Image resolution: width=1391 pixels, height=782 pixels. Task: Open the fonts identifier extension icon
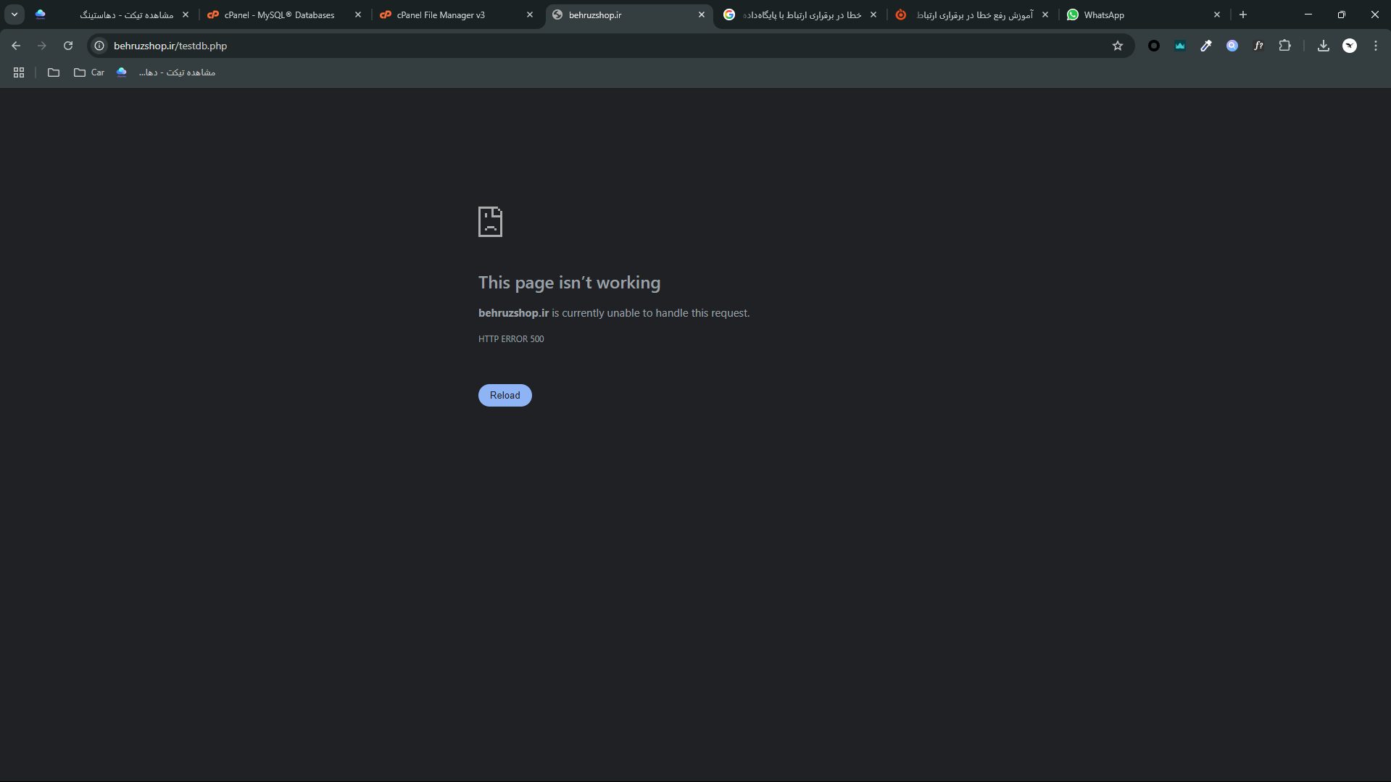[x=1258, y=46]
